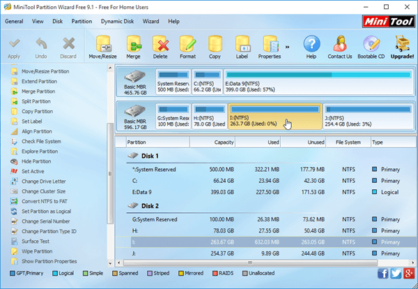Select Align Partition operation
The height and width of the screenshot is (289, 418).
[37, 131]
